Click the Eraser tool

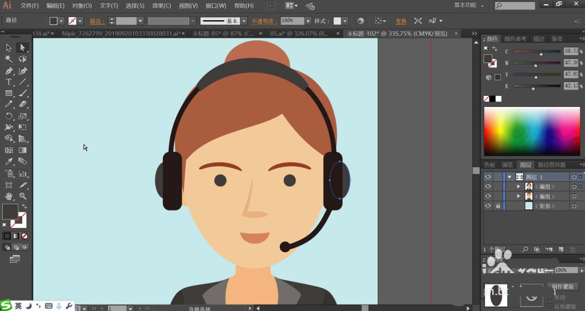23,104
